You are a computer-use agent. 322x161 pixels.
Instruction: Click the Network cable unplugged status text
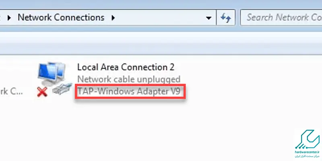pos(129,79)
